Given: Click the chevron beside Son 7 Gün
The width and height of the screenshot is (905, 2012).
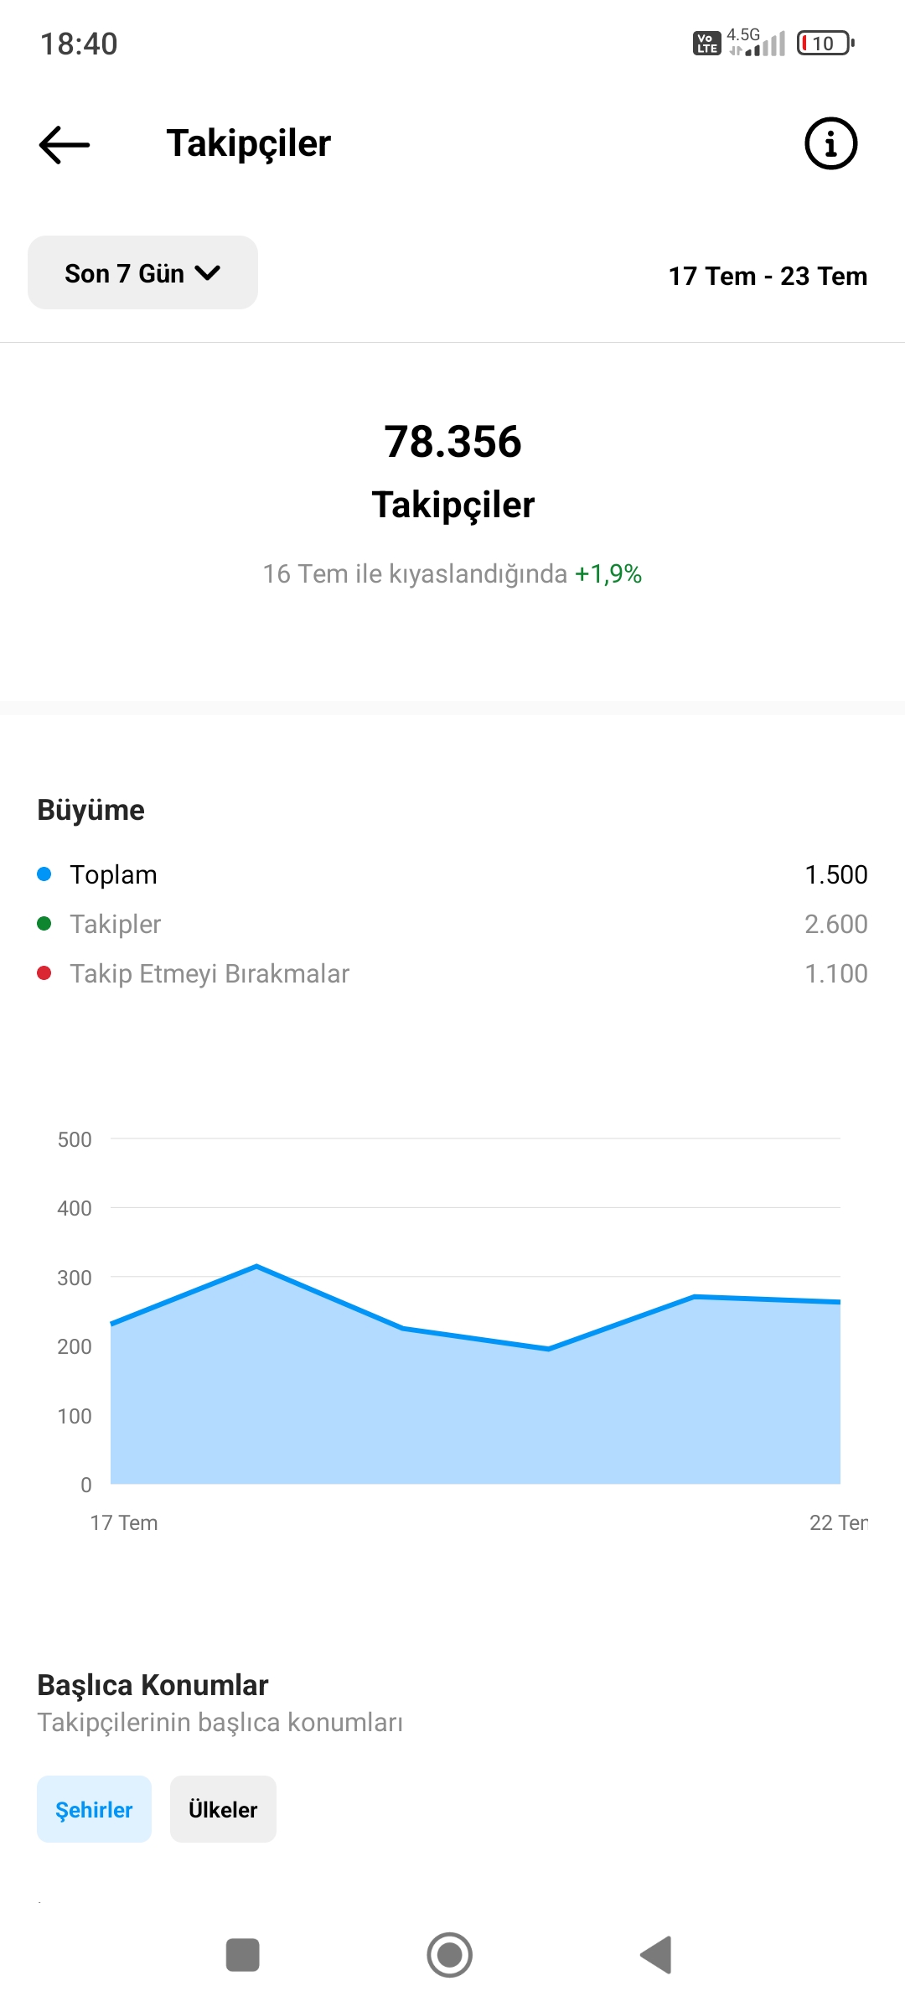Looking at the screenshot, I should point(207,272).
